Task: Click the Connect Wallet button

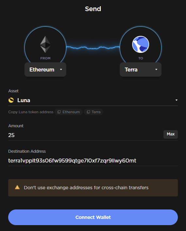Action: pos(93,217)
